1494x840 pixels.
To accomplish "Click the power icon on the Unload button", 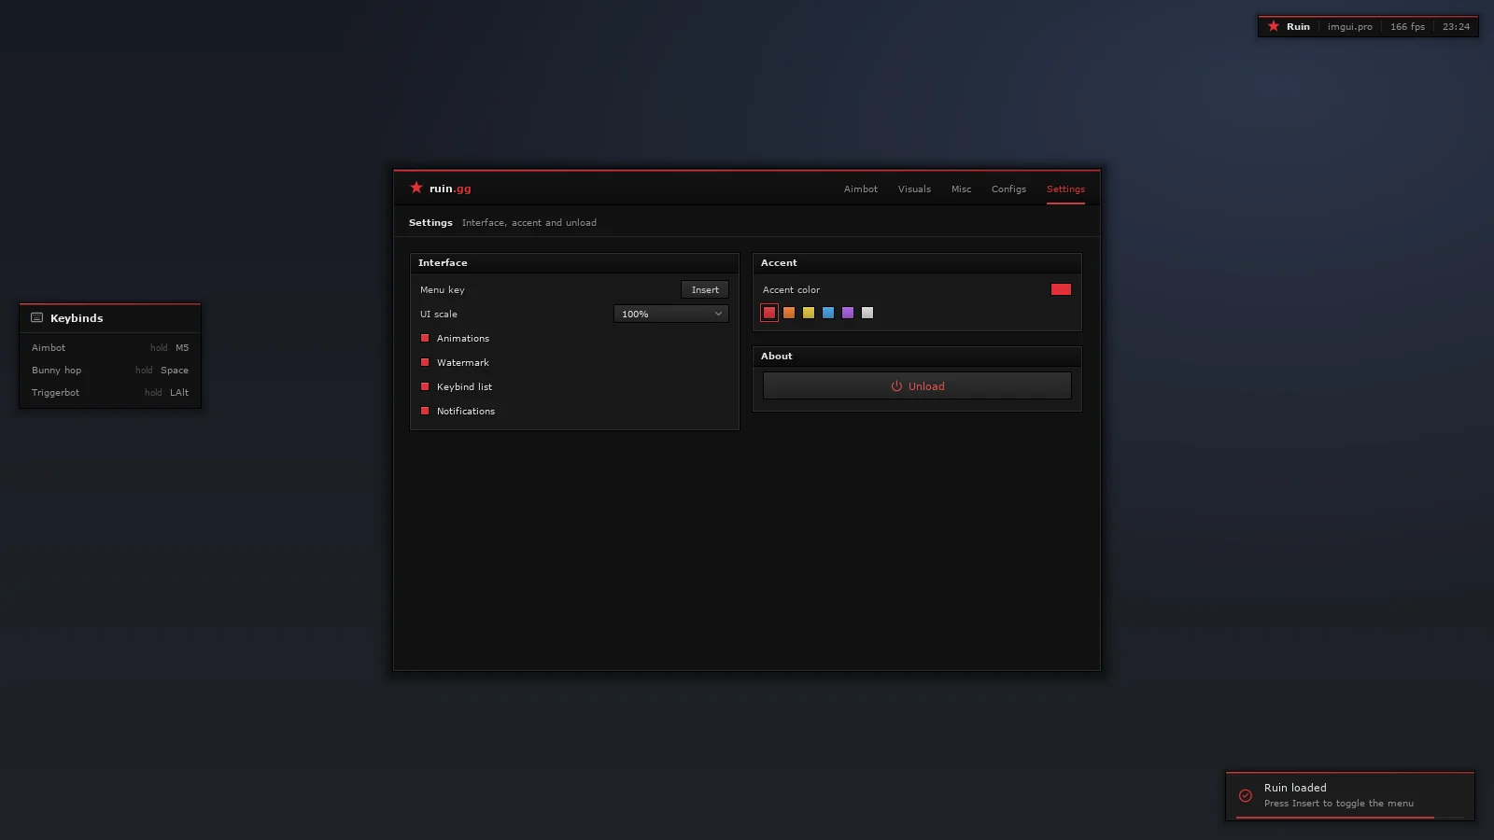I will [896, 386].
